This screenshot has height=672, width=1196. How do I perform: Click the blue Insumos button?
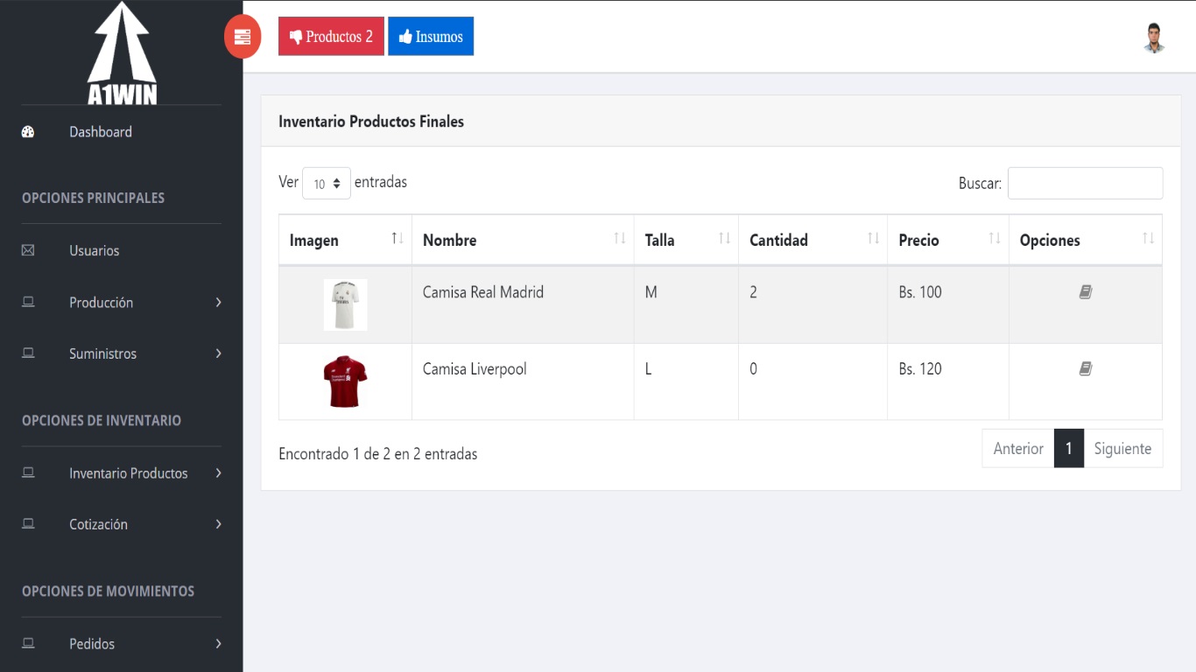tap(431, 37)
